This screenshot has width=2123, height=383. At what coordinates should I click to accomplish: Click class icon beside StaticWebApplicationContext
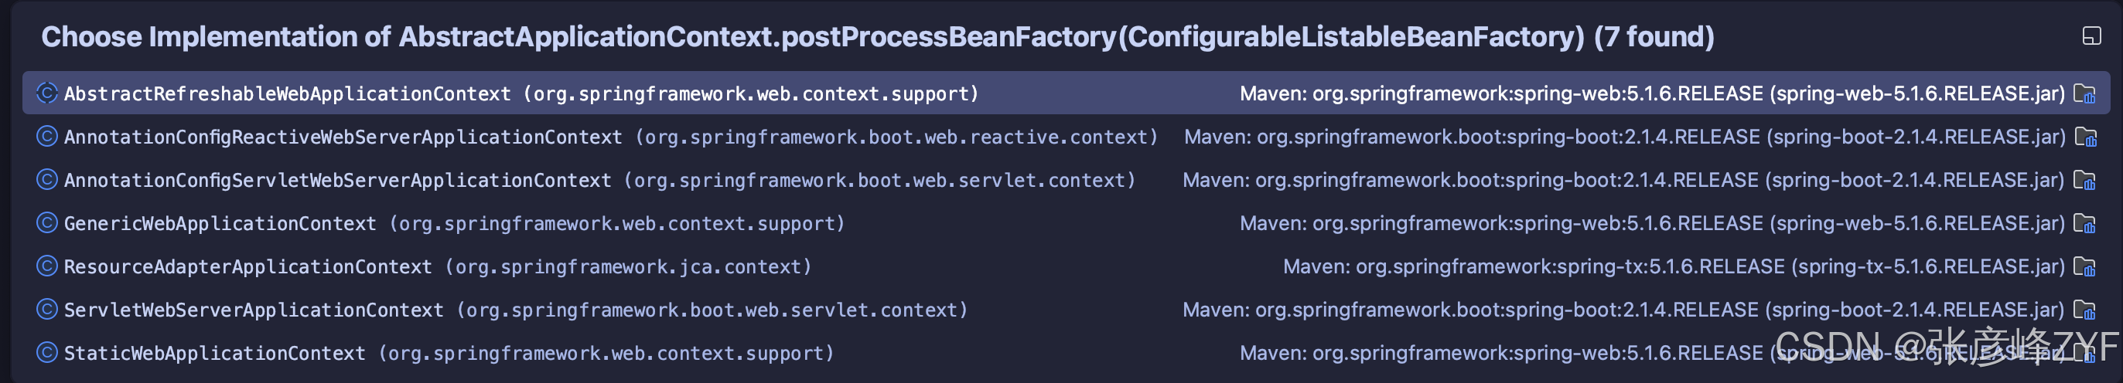[x=47, y=353]
